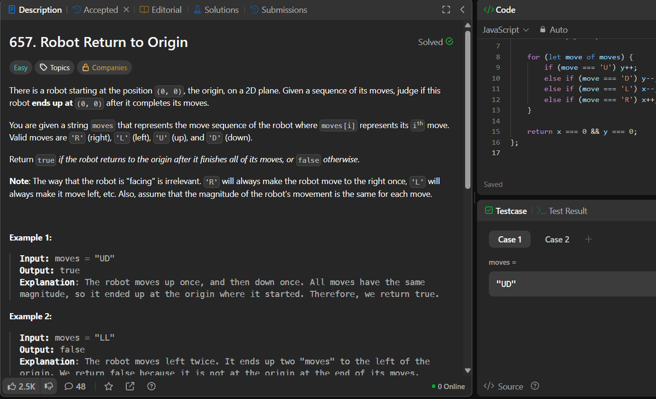Switch to the Testcase tab
Image resolution: width=656 pixels, height=399 pixels.
(x=506, y=211)
